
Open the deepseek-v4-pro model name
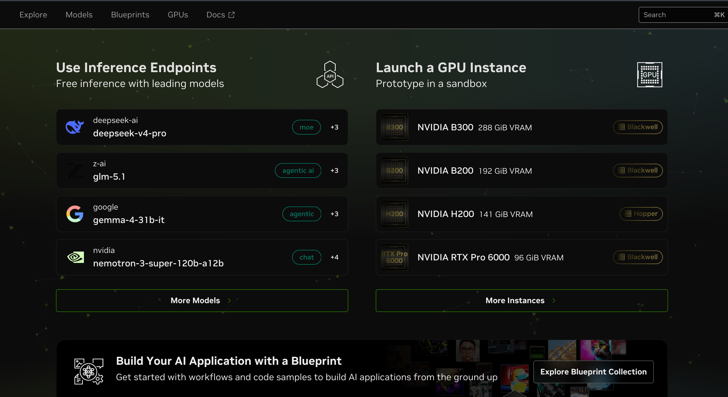click(x=130, y=133)
